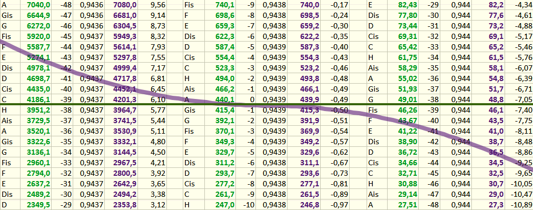Click the green value 3951,2
533x210 pixels.
tap(39, 110)
